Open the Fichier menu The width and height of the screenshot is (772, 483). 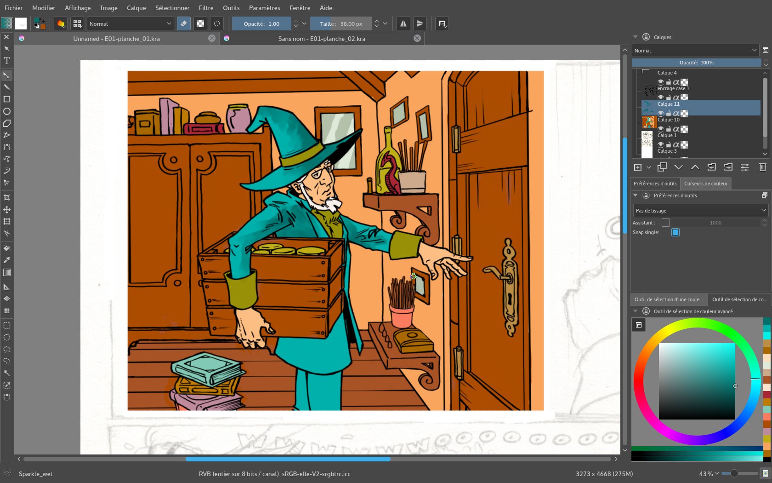(13, 8)
